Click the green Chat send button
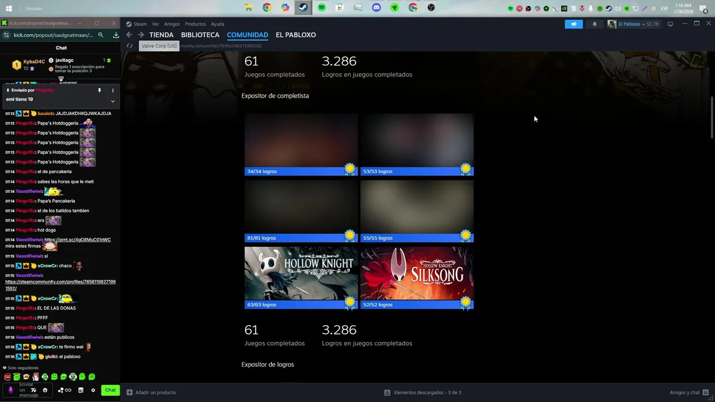The width and height of the screenshot is (715, 402). pos(111,390)
